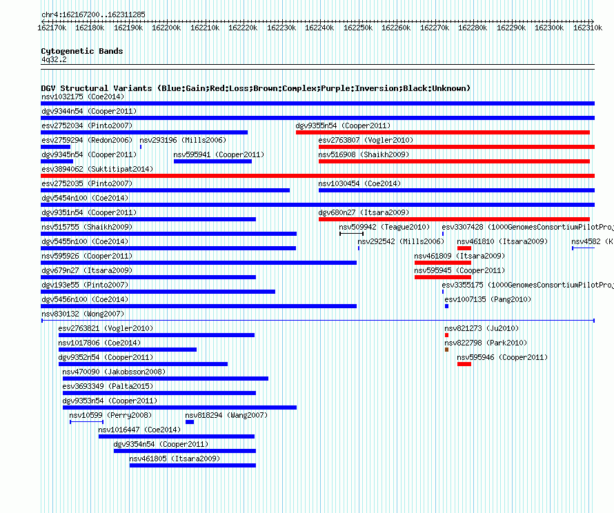Open the nsv830132 (Wong2007) label
This screenshot has width=614, height=513.
83,314
